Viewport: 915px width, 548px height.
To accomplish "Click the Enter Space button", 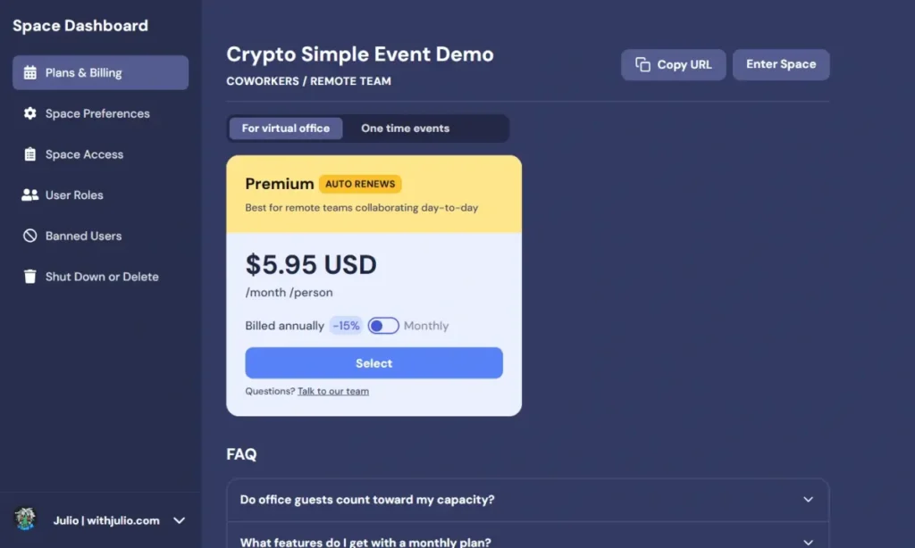I will pyautogui.click(x=781, y=64).
